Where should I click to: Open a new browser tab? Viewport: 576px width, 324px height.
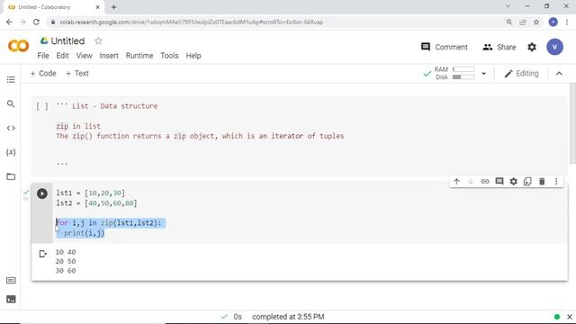[x=113, y=7]
